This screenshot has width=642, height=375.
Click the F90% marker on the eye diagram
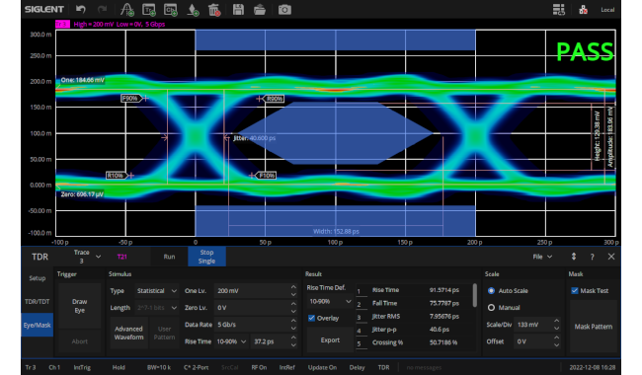(131, 98)
